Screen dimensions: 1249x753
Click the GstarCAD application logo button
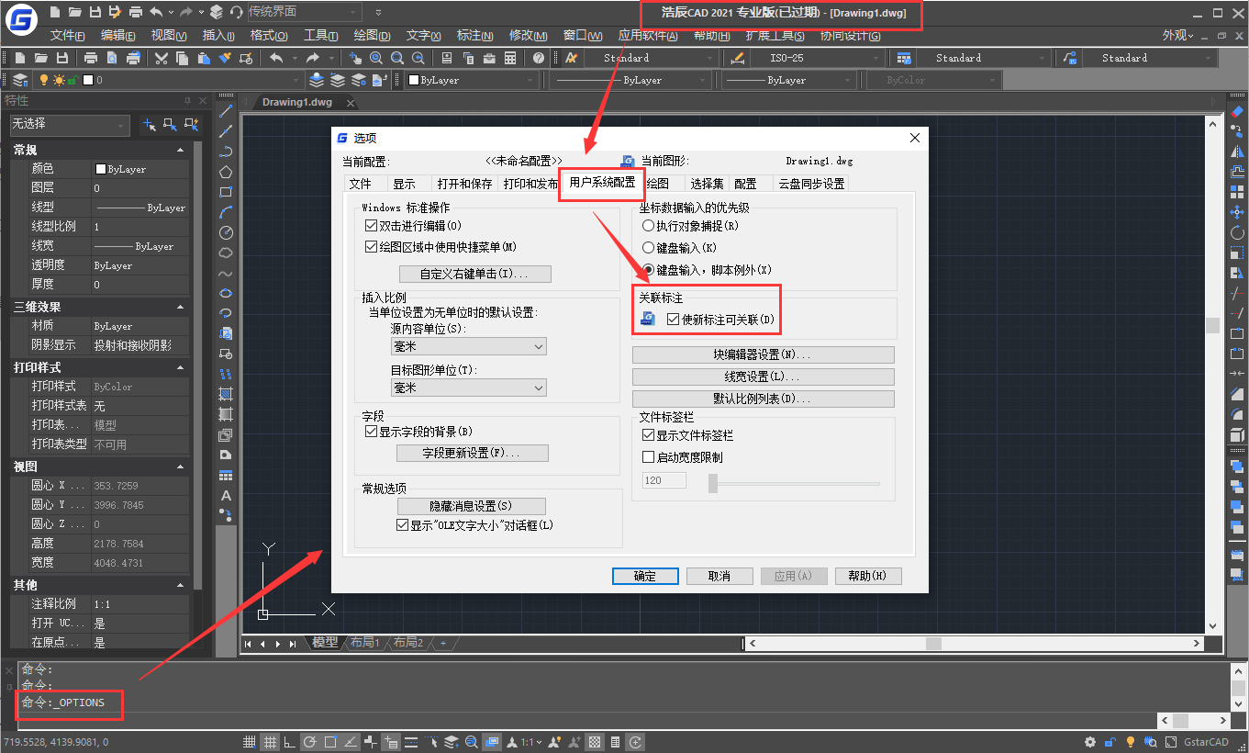20,20
